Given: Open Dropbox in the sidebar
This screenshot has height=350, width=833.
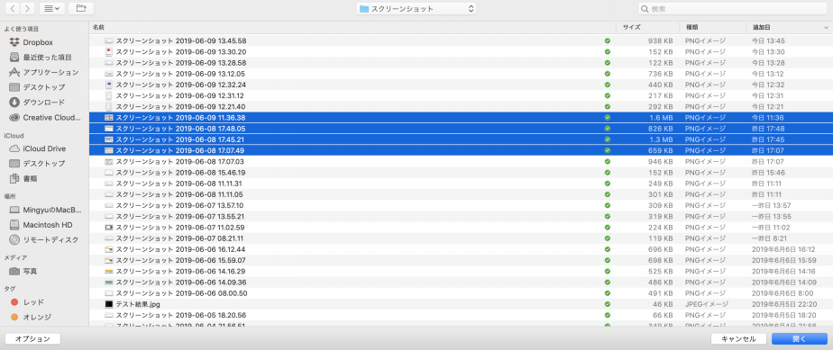Looking at the screenshot, I should (x=37, y=42).
